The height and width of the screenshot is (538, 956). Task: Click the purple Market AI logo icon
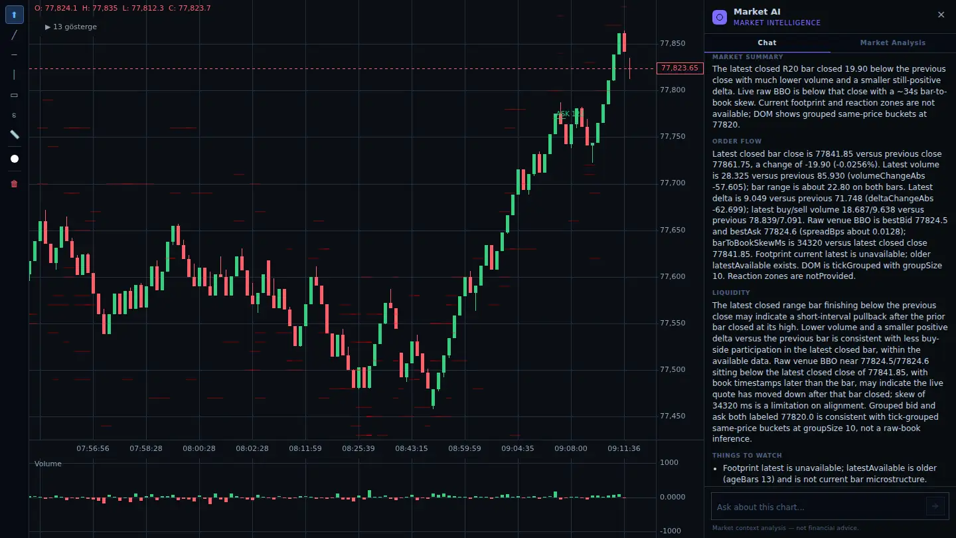[x=720, y=17]
